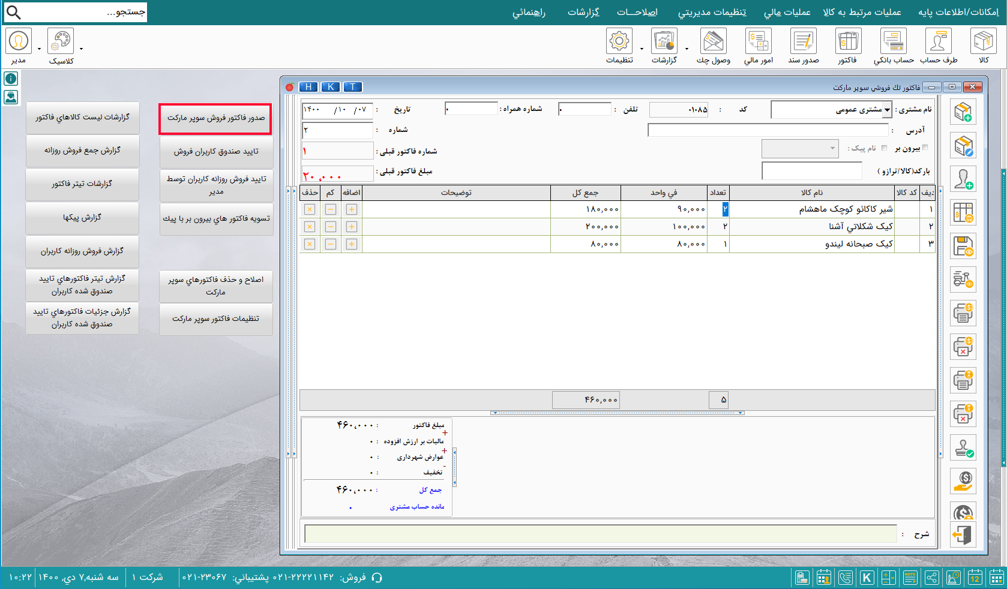The width and height of the screenshot is (1007, 589).
Task: Open the نام پیک courier combo box
Action: [x=800, y=148]
